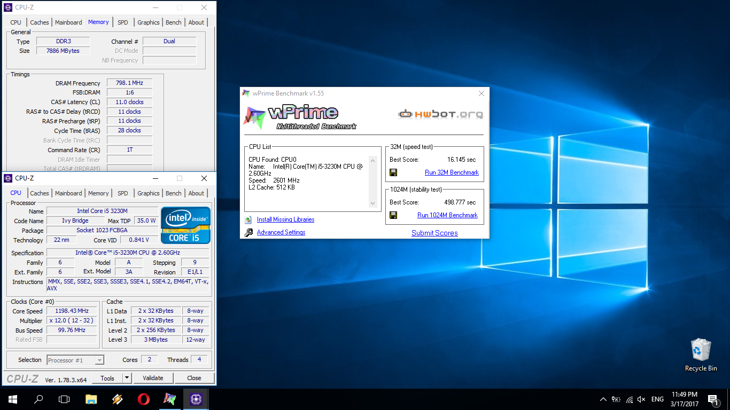
Task: Open Caches tab in upper CPU-Z window
Action: 40,22
